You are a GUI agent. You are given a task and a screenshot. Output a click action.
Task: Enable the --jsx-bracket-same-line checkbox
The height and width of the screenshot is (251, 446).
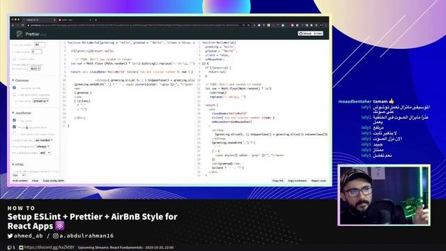(x=14, y=134)
